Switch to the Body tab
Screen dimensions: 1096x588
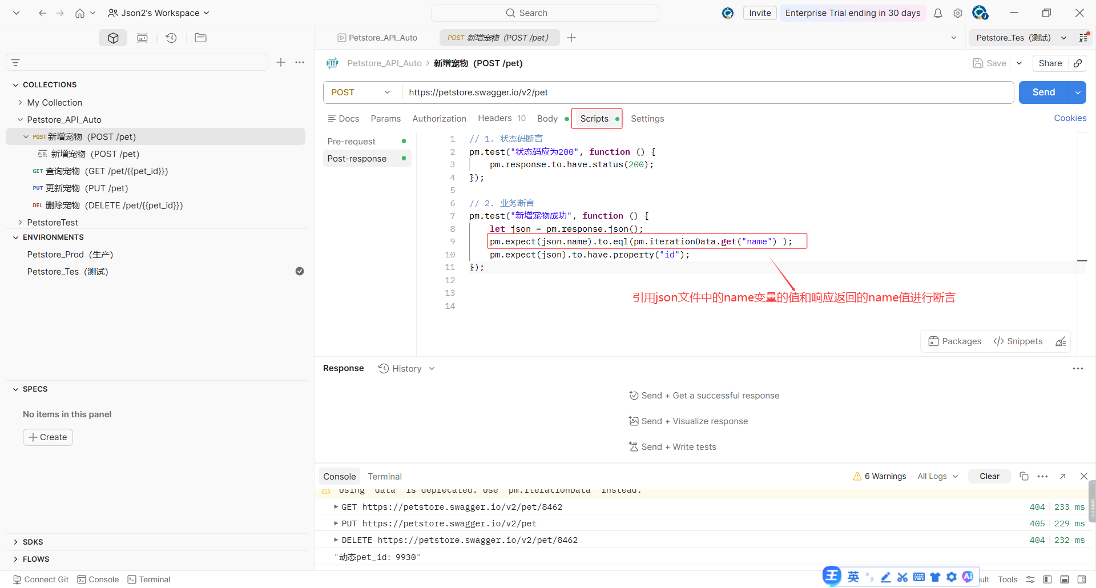tap(547, 119)
